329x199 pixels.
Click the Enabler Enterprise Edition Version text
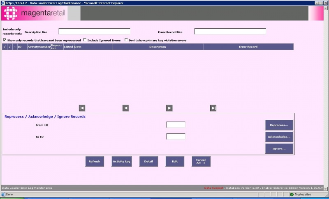pos(292,188)
